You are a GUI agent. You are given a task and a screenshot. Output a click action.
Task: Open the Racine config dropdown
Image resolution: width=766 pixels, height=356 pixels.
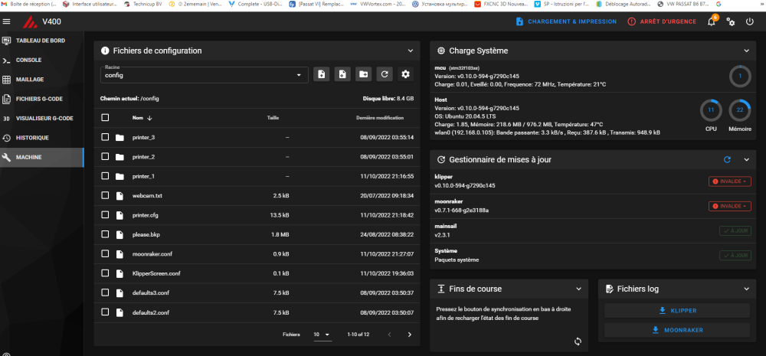point(205,74)
